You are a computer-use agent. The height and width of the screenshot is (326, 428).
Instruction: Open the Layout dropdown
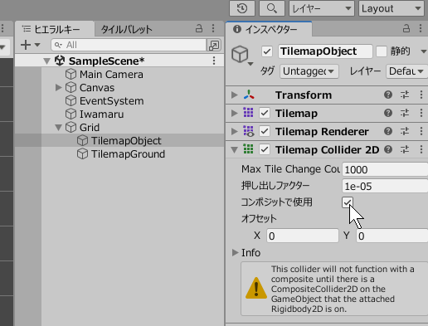[x=391, y=8]
